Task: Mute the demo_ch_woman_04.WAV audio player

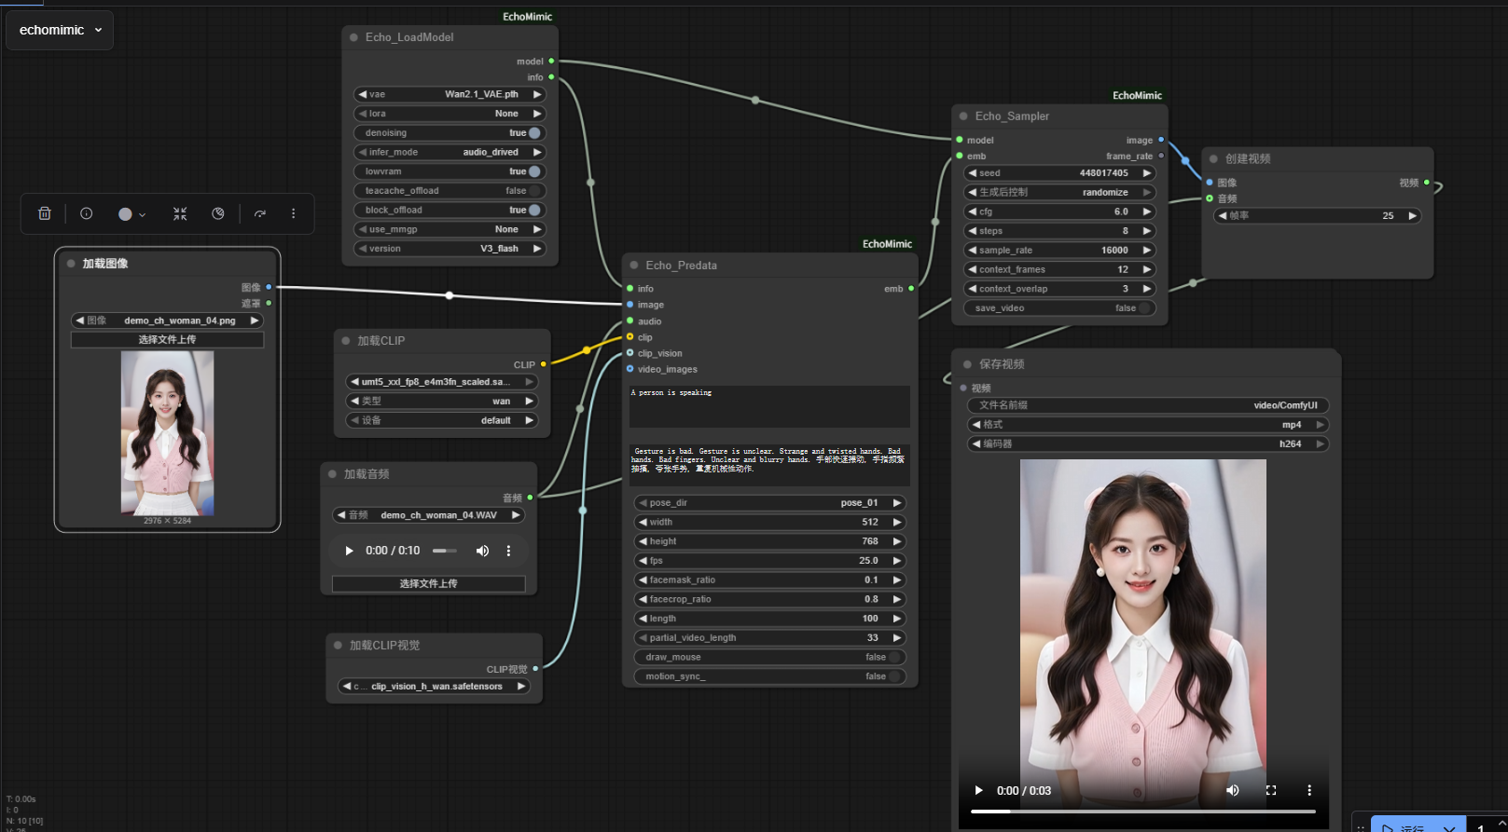Action: pyautogui.click(x=482, y=551)
